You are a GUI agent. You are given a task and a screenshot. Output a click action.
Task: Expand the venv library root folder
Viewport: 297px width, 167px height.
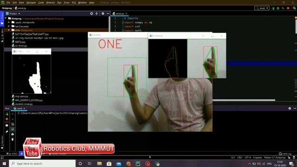(9, 30)
